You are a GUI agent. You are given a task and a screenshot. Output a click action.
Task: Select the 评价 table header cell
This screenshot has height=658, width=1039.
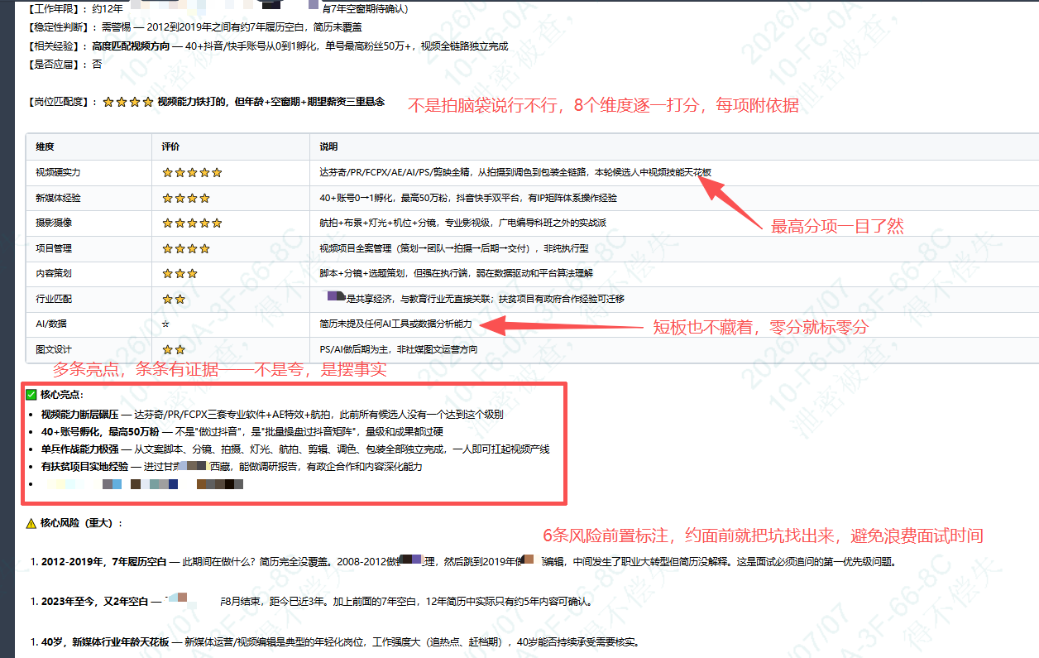tap(231, 146)
